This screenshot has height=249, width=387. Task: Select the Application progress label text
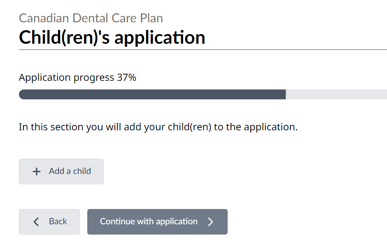(x=66, y=78)
